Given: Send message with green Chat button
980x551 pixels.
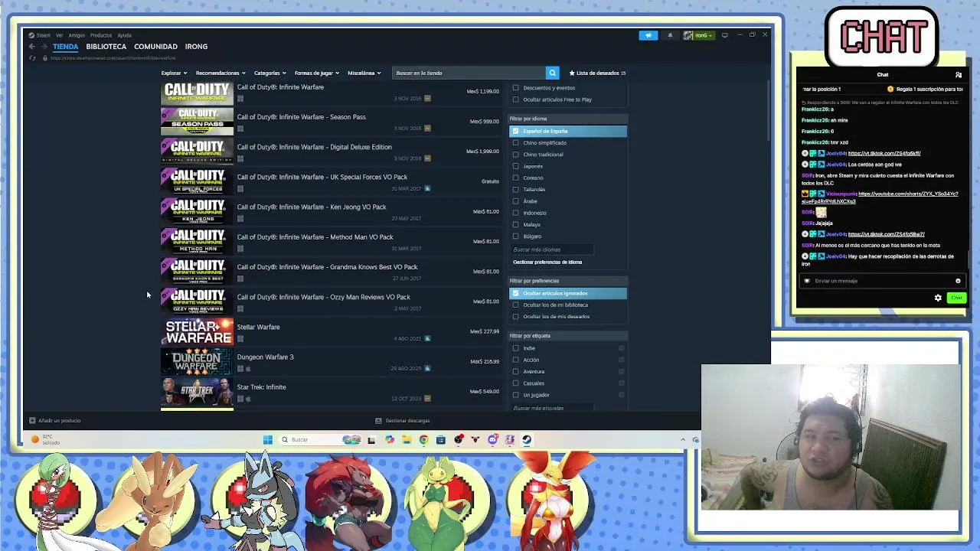Looking at the screenshot, I should click(x=956, y=298).
